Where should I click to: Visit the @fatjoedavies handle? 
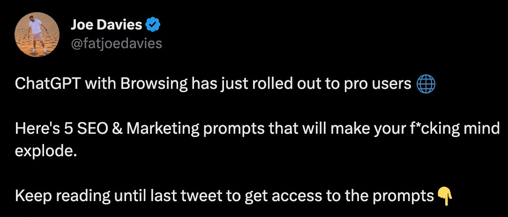(x=116, y=43)
